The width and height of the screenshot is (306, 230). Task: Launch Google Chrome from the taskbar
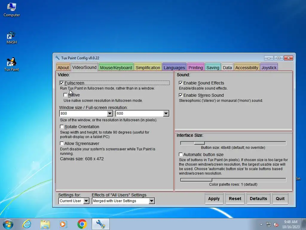pyautogui.click(x=82, y=224)
